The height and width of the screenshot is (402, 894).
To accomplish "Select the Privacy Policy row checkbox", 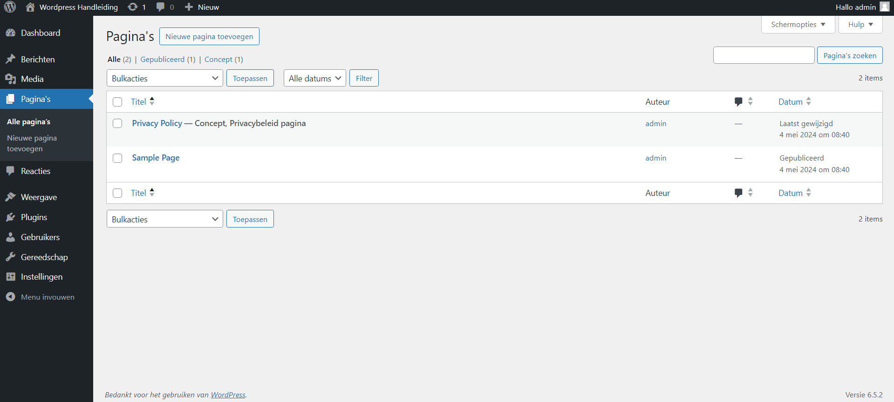I will (x=117, y=123).
